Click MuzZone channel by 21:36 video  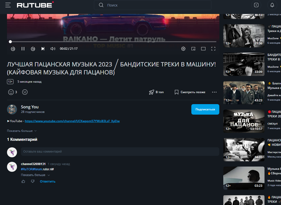[273, 38]
